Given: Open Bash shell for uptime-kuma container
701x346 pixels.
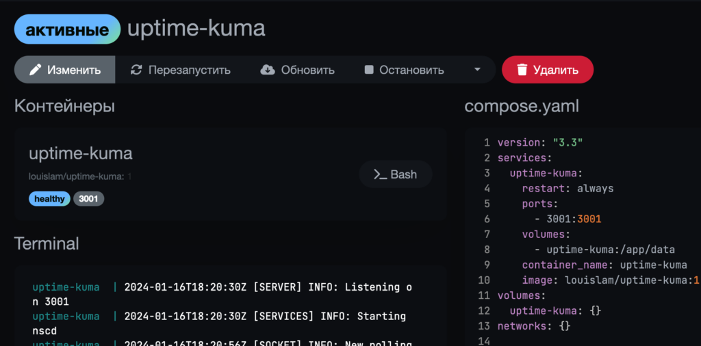Looking at the screenshot, I should (x=396, y=174).
